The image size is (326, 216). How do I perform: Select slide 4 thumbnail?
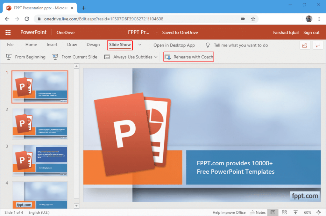[40, 195]
